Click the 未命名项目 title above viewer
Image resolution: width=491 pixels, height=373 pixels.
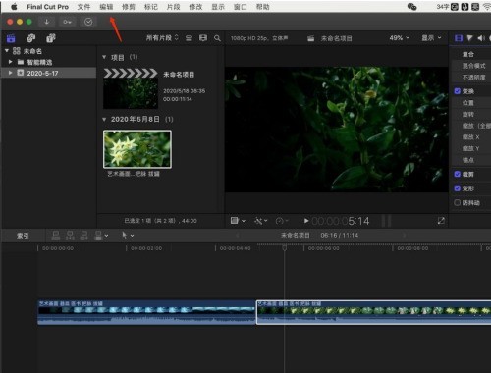pos(336,38)
